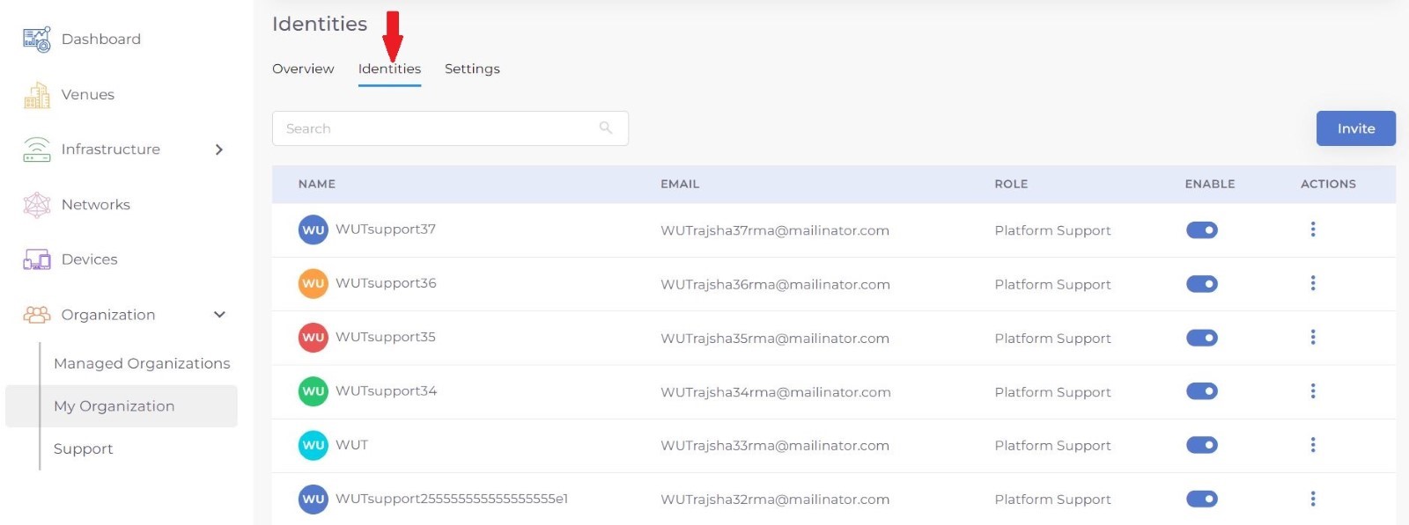Open Venues via its building icon
This screenshot has height=525, width=1409.
(37, 95)
